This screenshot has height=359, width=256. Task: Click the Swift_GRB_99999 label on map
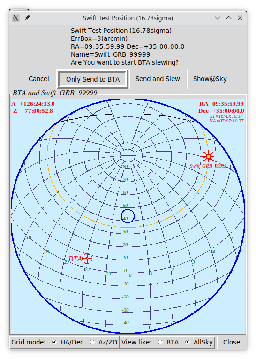click(208, 166)
